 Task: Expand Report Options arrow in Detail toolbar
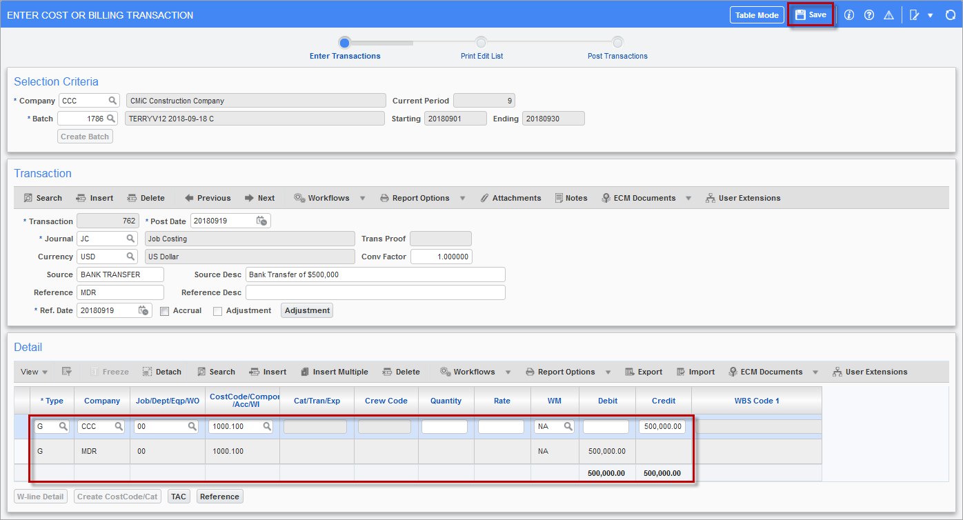coord(608,372)
